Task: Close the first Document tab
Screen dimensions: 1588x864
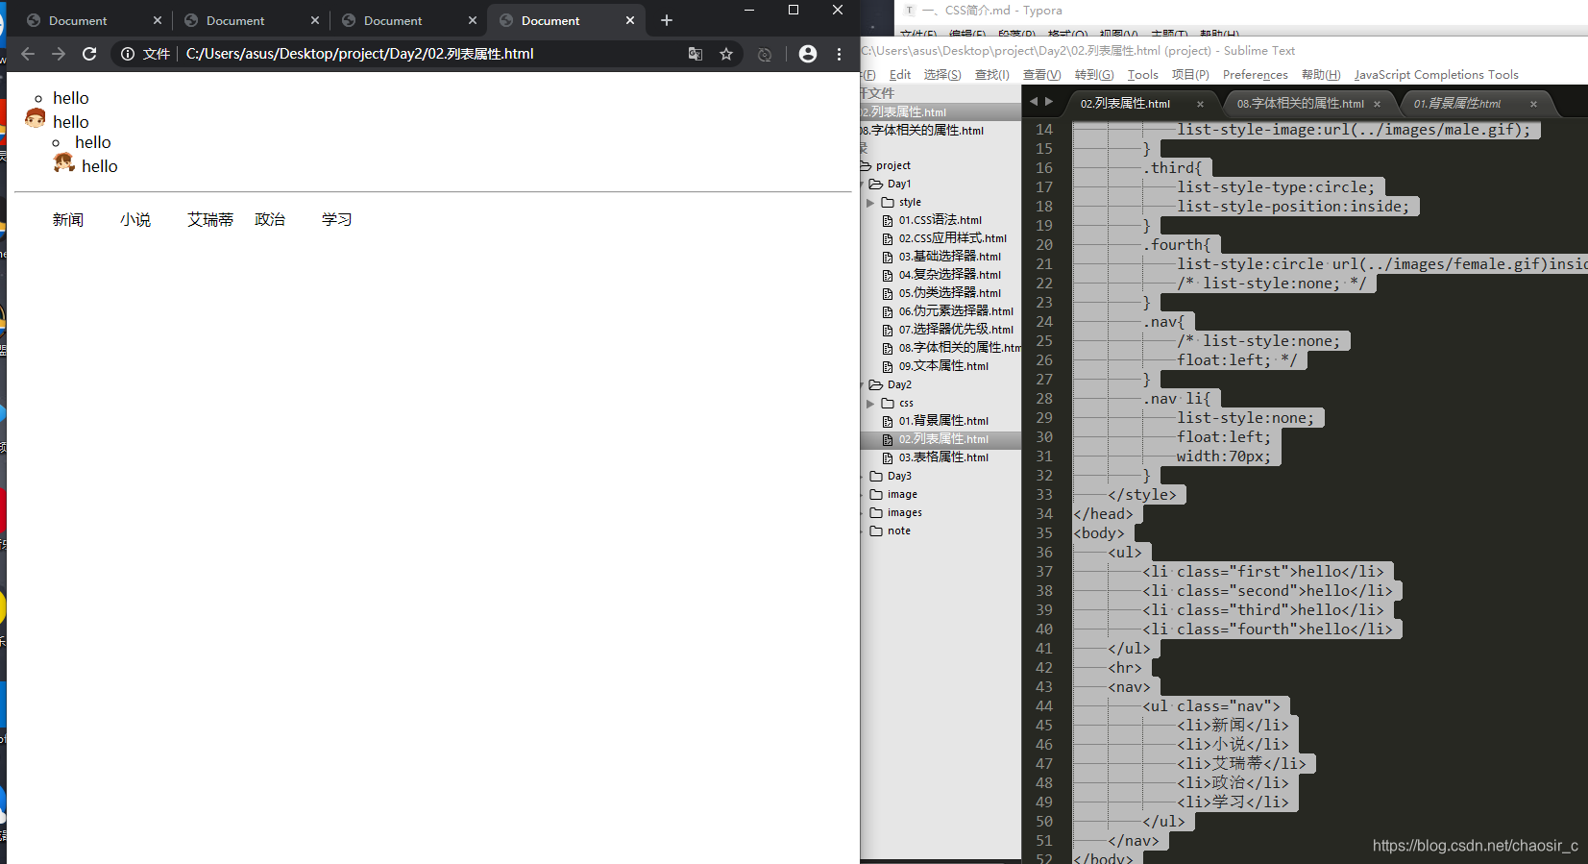Action: coord(158,20)
